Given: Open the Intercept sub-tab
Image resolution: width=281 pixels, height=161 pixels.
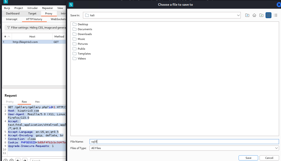Looking at the screenshot, I should (12, 19).
